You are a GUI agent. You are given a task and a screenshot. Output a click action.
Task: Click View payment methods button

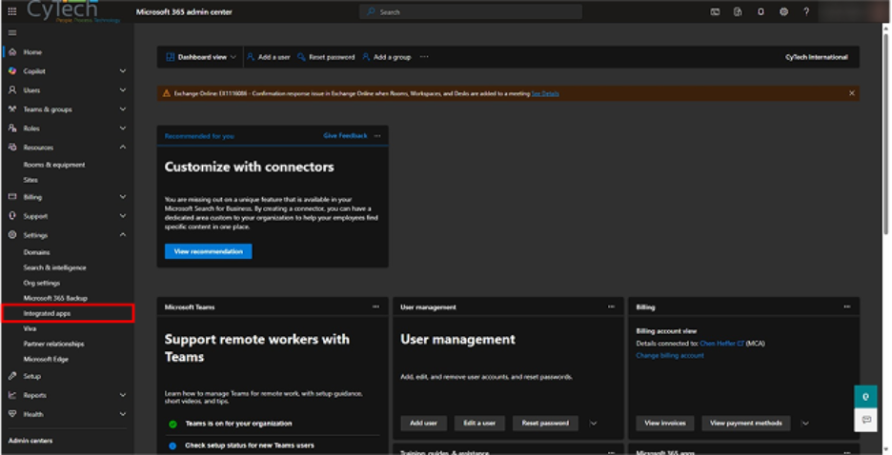click(746, 424)
